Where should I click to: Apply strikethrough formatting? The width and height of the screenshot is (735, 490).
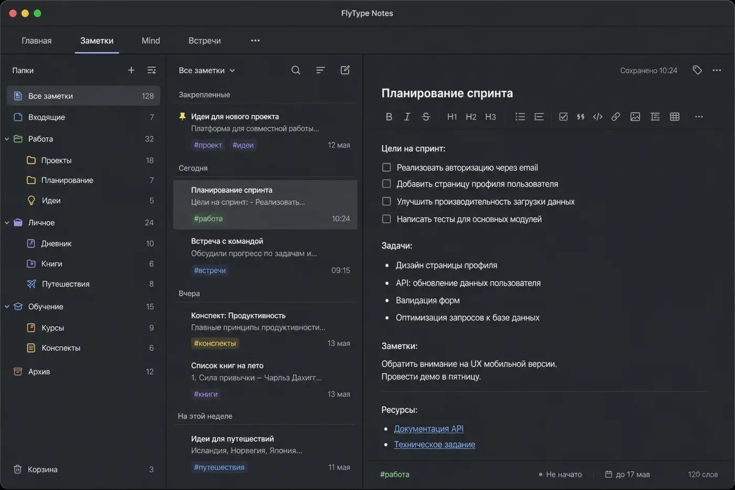tap(426, 117)
